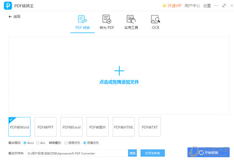Click 点击或拖拽添加文件 text

tap(119, 82)
